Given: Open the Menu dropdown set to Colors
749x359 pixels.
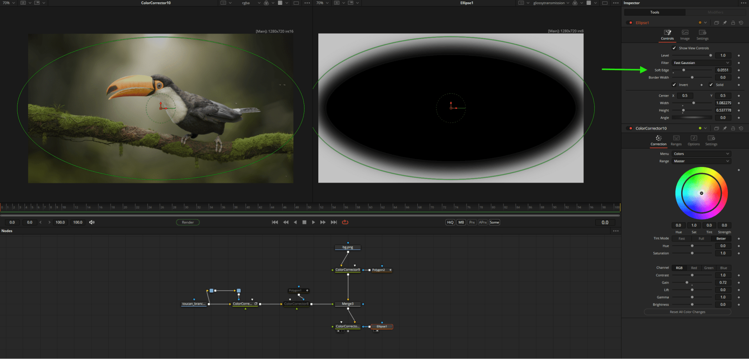Looking at the screenshot, I should coord(701,154).
